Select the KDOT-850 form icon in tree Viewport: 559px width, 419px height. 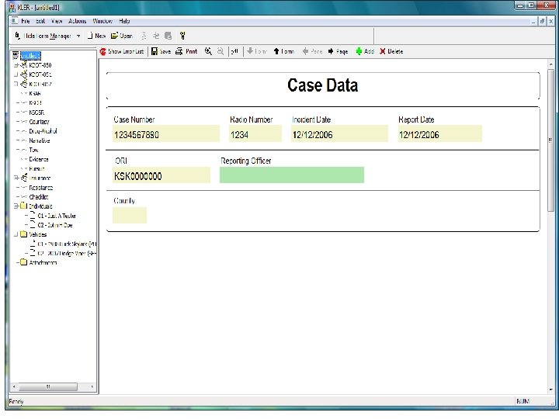[x=24, y=65]
